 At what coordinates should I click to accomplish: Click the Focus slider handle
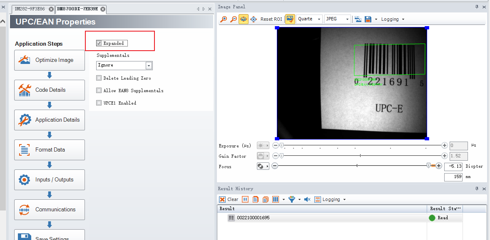coord(428,166)
